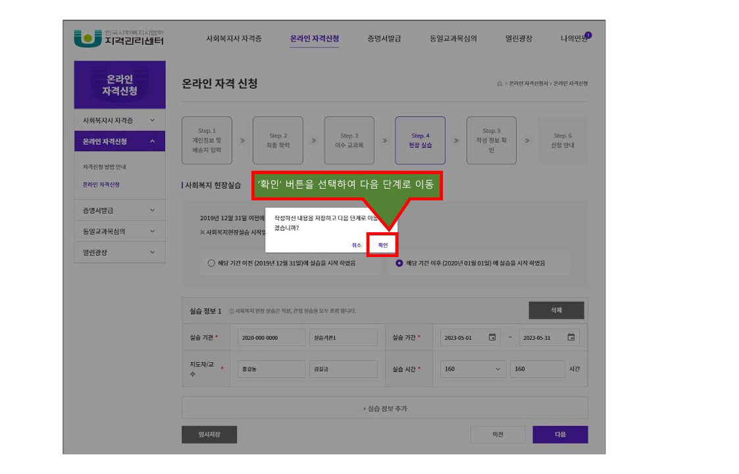
Task: Go to Step 3 이수 교과목
Action: pyautogui.click(x=349, y=140)
